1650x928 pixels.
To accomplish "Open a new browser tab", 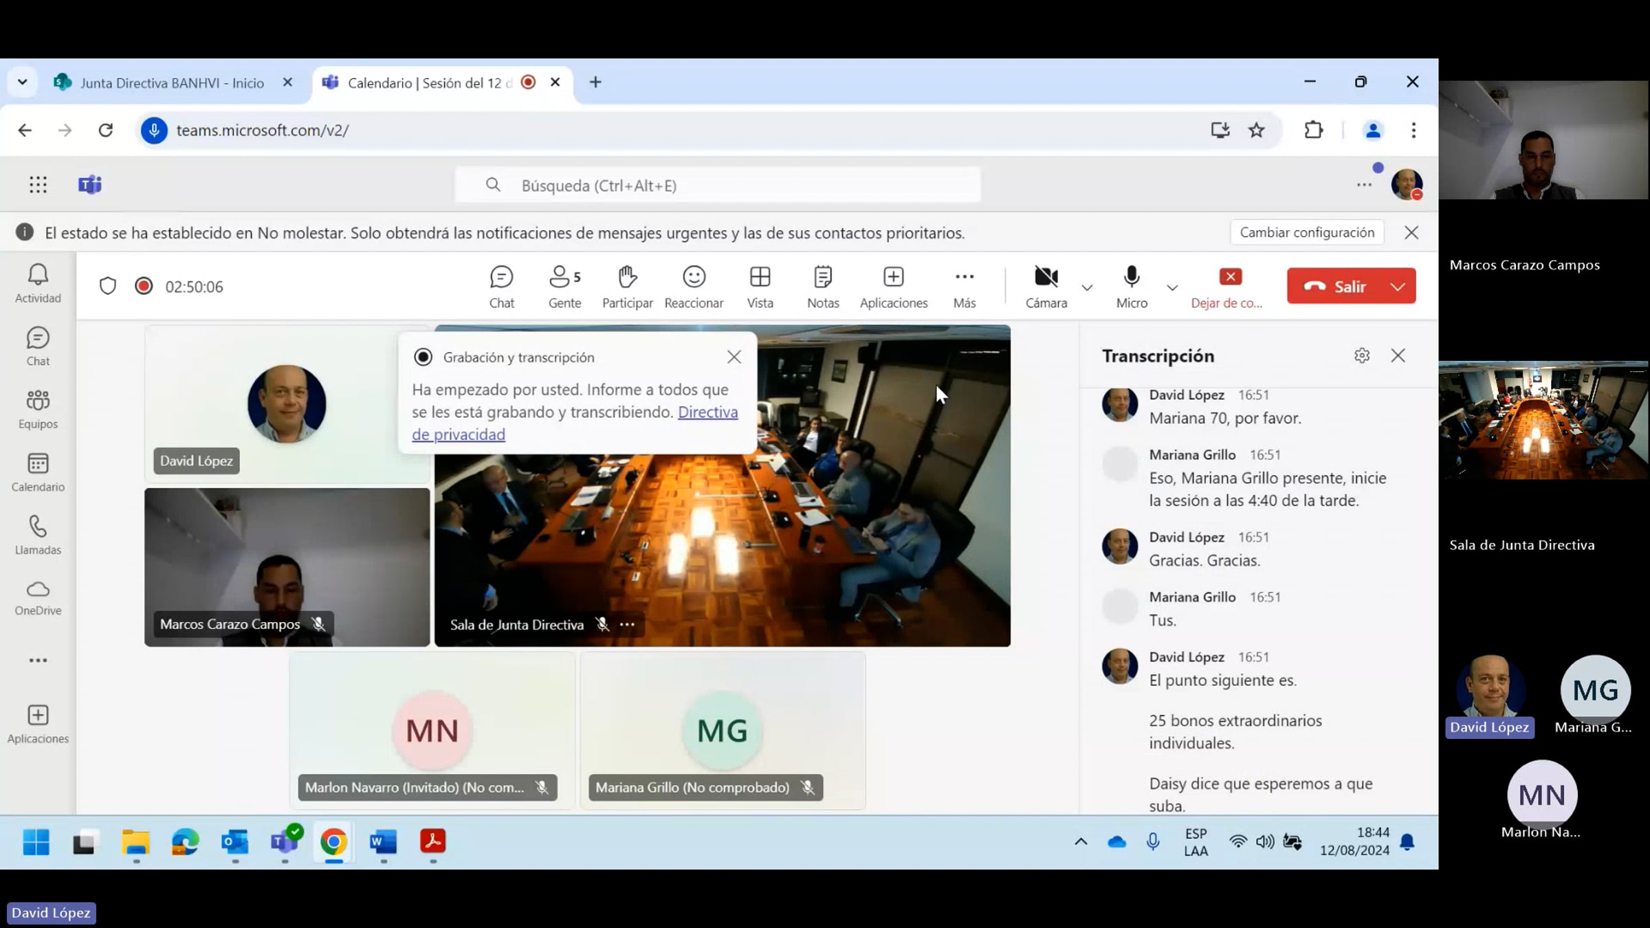I will click(x=595, y=82).
